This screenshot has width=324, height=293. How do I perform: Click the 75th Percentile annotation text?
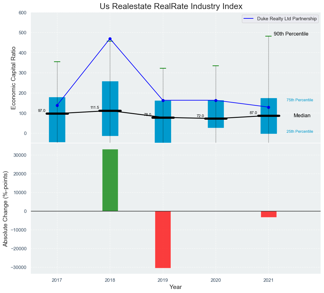pos(300,100)
